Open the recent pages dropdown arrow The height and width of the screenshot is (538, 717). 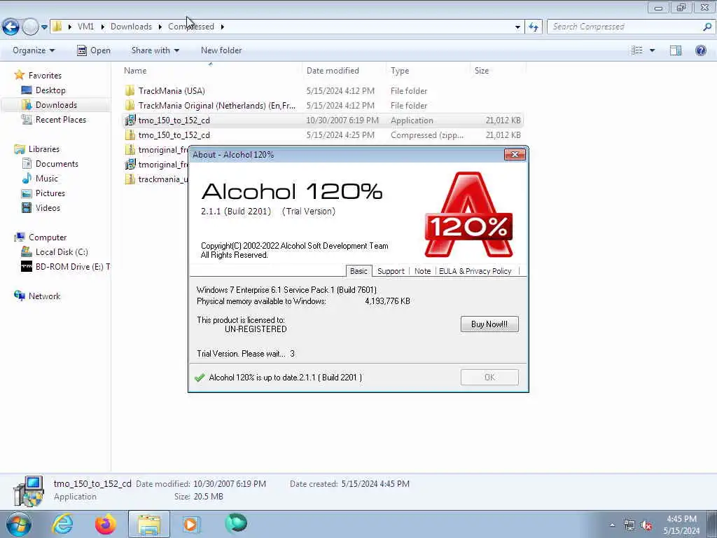point(44,27)
